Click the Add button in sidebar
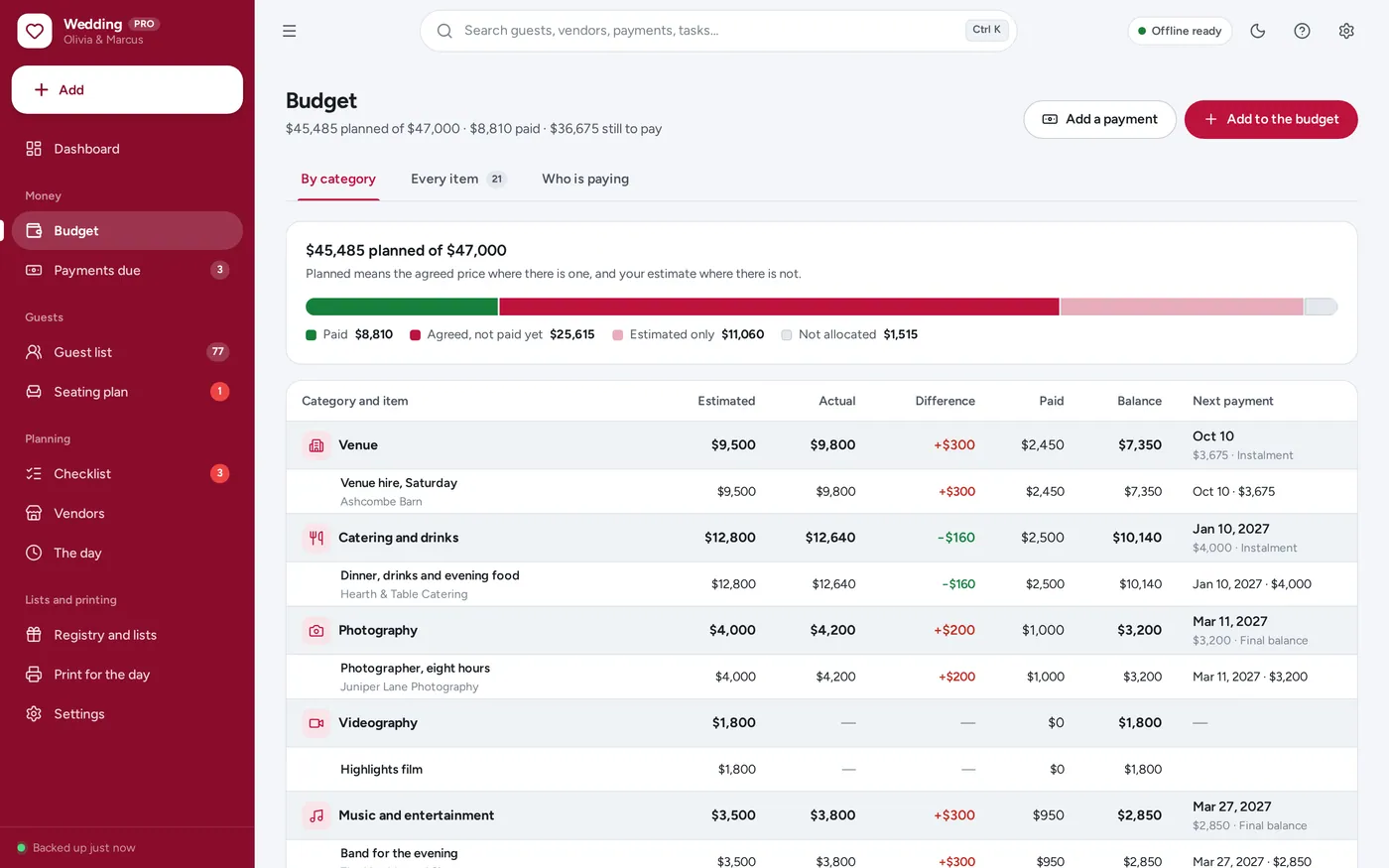The height and width of the screenshot is (868, 1389). point(127,89)
